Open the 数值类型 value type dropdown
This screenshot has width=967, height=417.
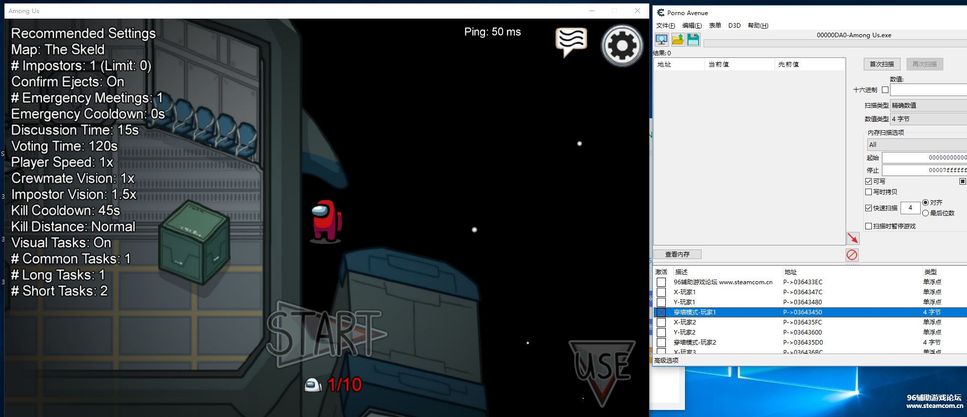coord(928,119)
